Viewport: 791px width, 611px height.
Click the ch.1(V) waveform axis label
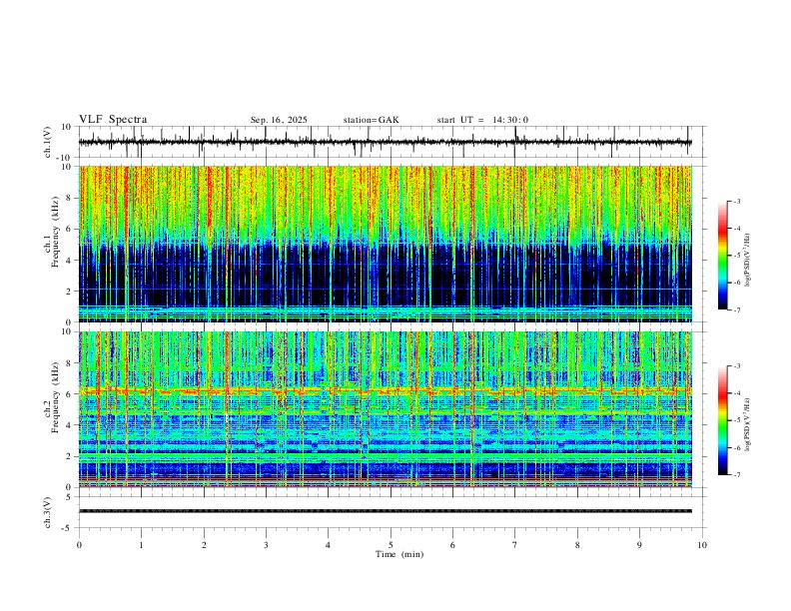[x=48, y=142]
